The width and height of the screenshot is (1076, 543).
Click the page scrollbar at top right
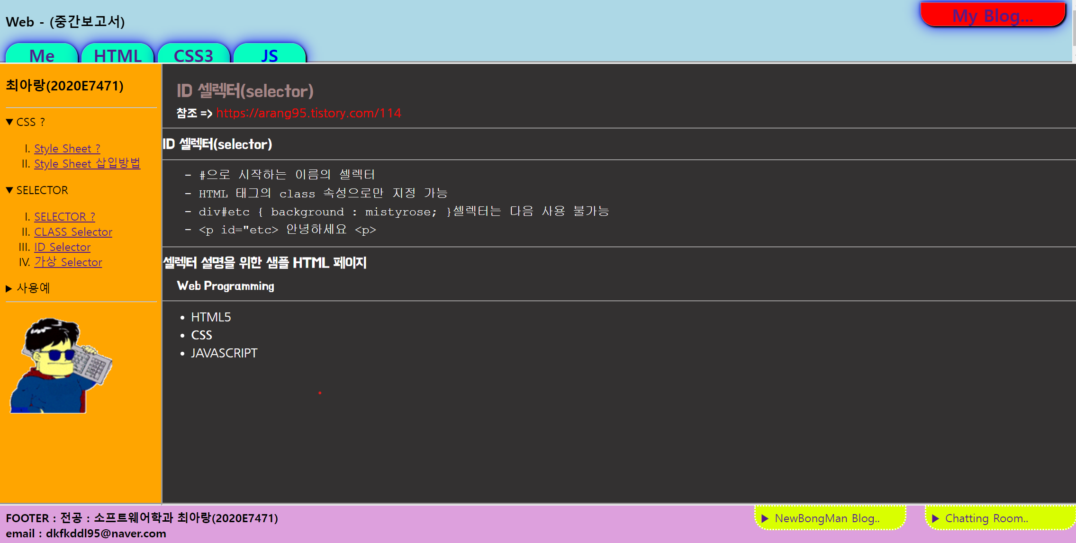coord(1074,28)
